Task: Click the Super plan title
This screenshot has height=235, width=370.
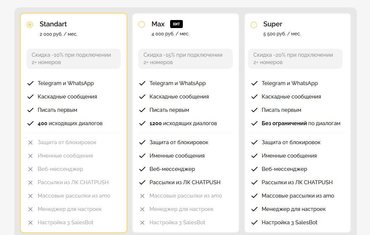Action: coord(273,24)
